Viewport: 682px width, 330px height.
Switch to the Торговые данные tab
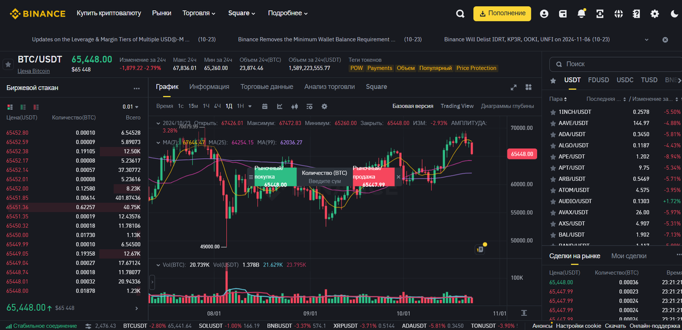tap(267, 87)
